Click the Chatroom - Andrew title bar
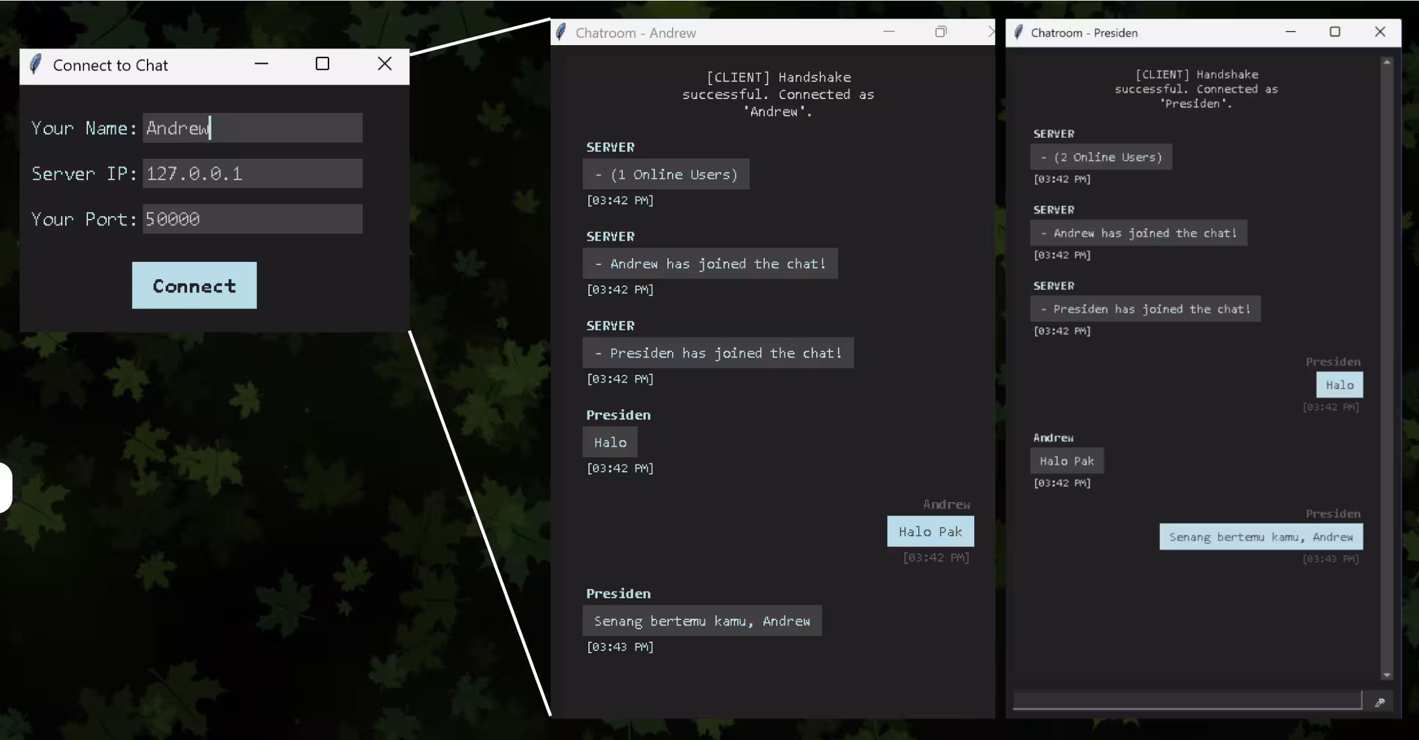Viewport: 1419px width, 740px height. (693, 32)
